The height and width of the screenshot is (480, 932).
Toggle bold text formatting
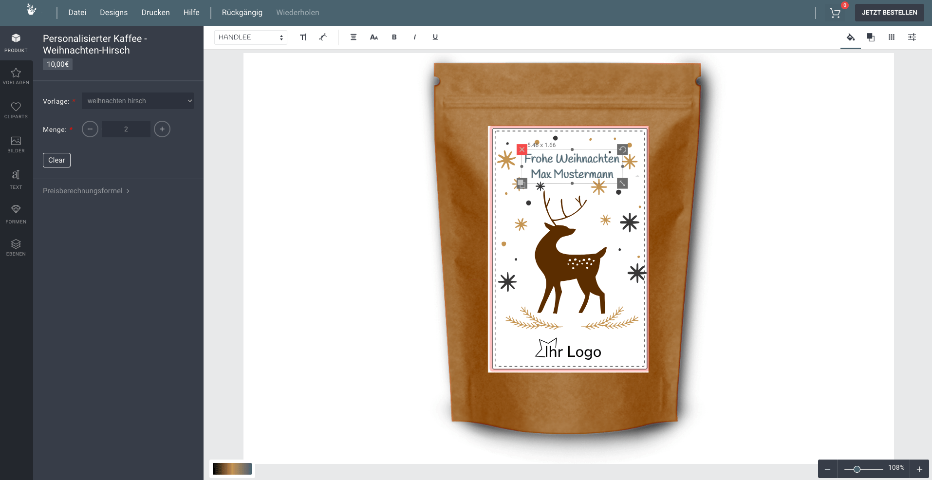[x=394, y=37]
